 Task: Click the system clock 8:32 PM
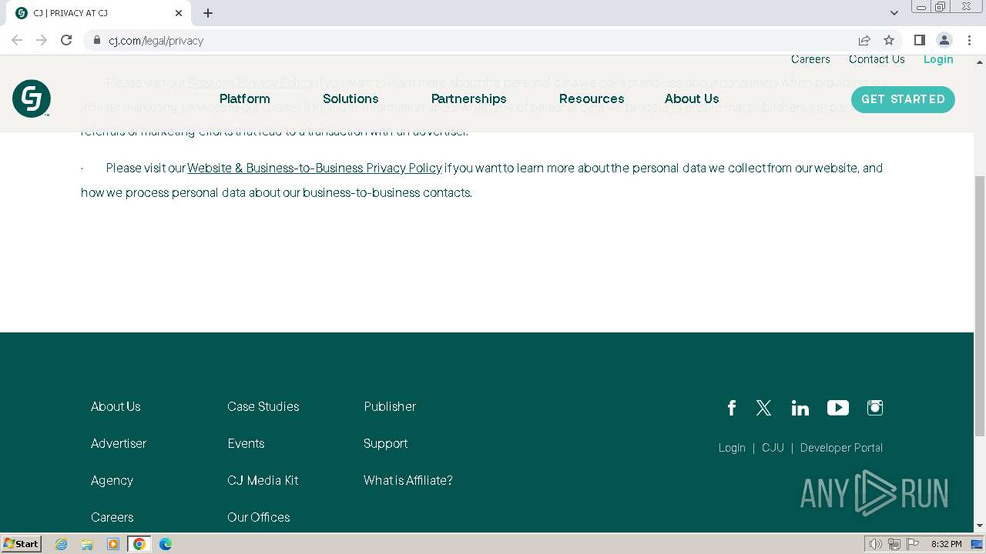point(946,544)
